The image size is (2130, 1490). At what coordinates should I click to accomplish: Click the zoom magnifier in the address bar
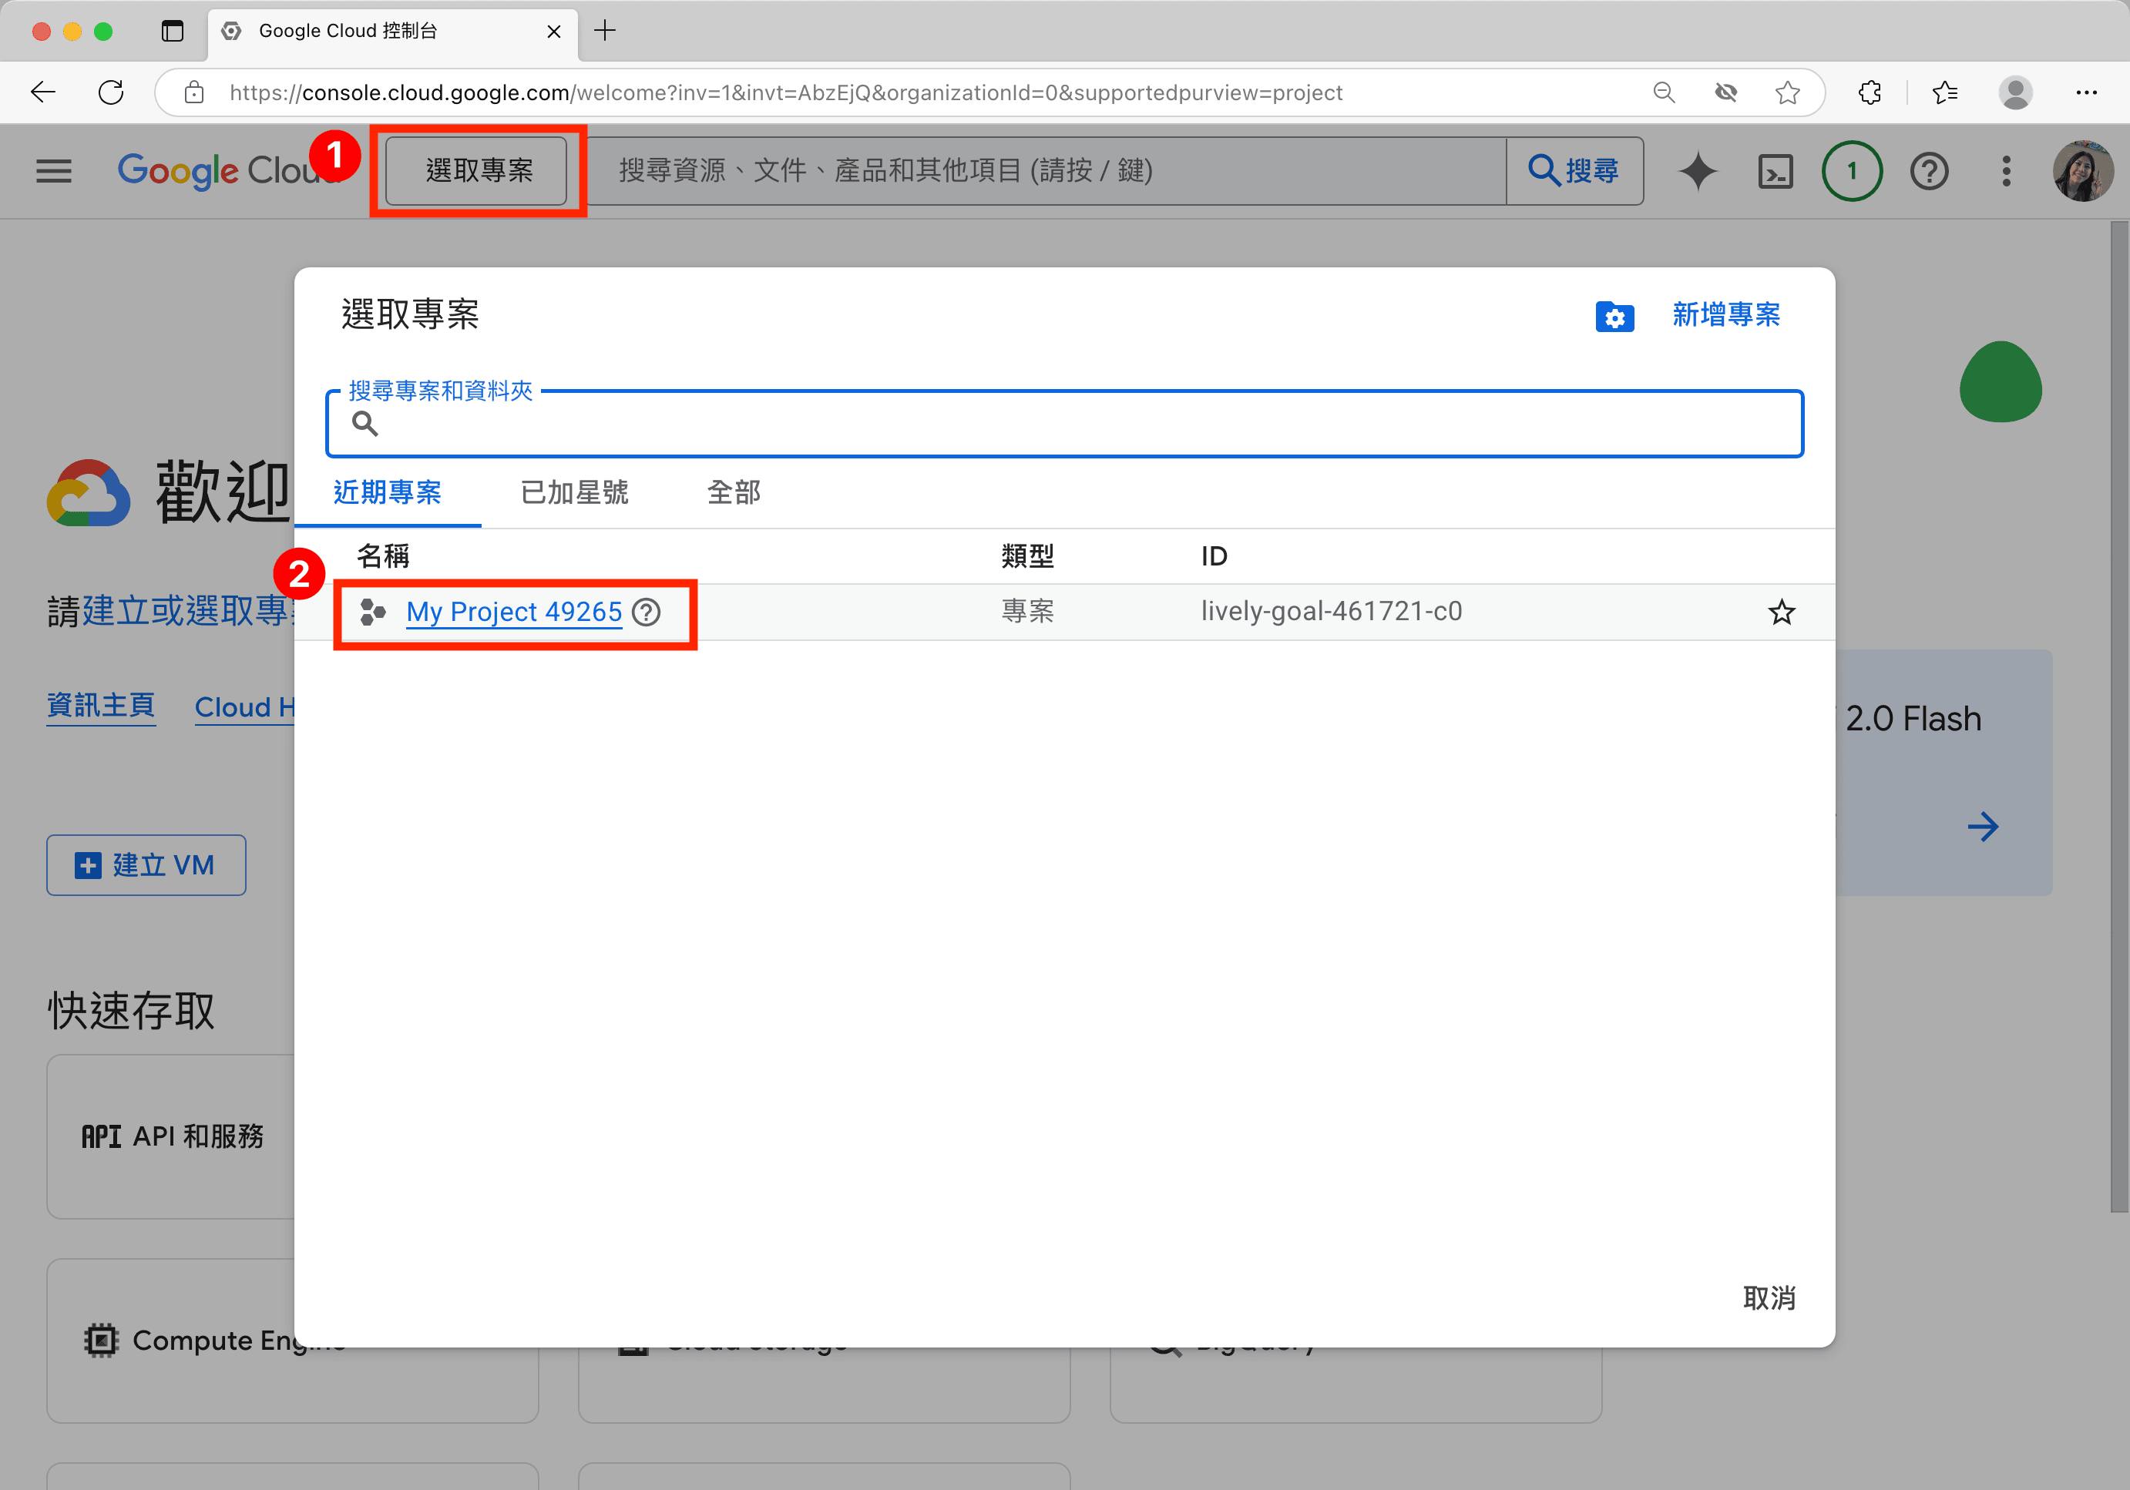1663,92
